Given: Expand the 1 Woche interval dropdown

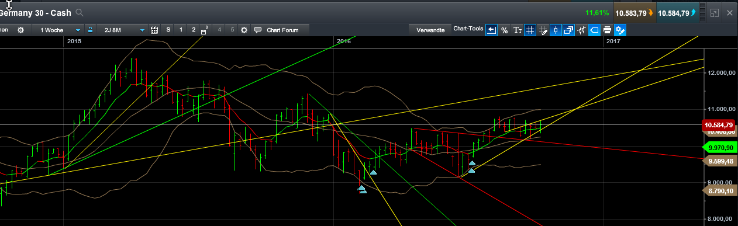Looking at the screenshot, I should click(x=78, y=30).
